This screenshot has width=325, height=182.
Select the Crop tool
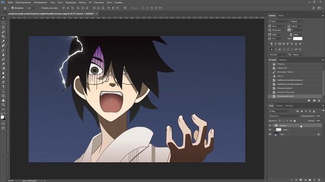pos(3,36)
